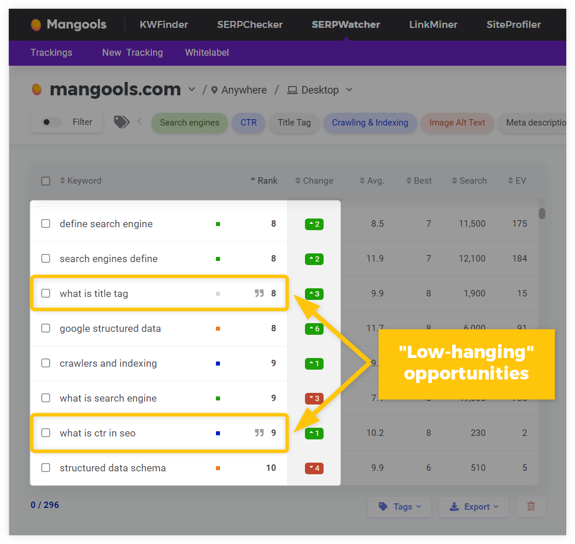The image size is (575, 544).
Task: Filter by the CTR tag
Action: (249, 123)
